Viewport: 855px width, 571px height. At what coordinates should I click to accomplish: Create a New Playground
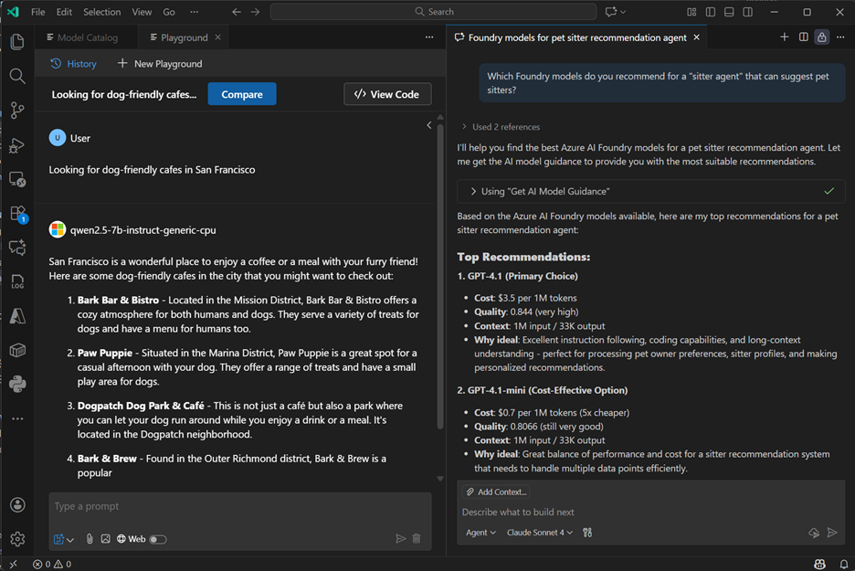[160, 64]
